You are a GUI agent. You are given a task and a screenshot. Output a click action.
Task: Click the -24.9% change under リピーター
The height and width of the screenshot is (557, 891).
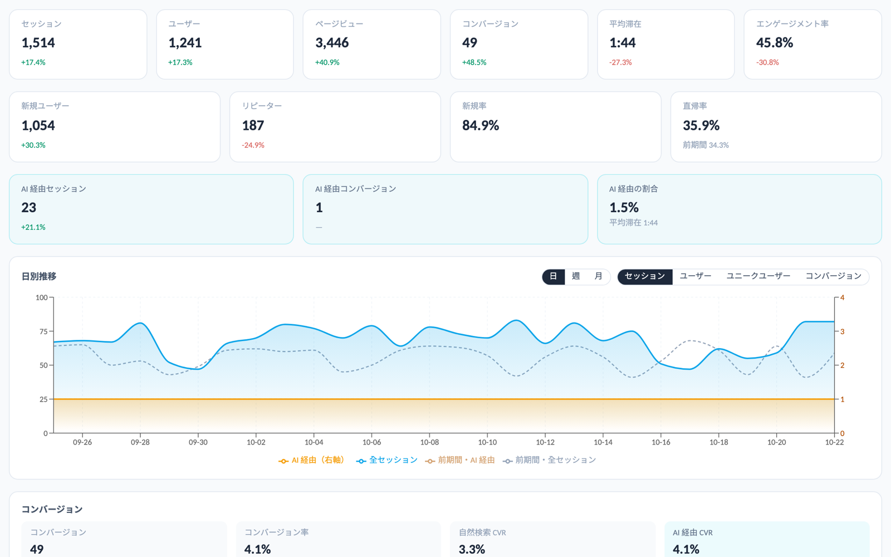(x=253, y=145)
